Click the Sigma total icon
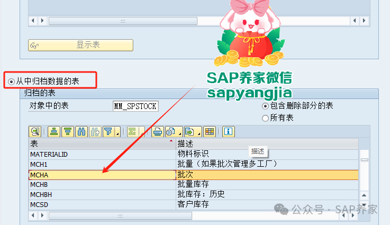Image resolution: width=390 pixels, height=225 pixels. coord(133,132)
